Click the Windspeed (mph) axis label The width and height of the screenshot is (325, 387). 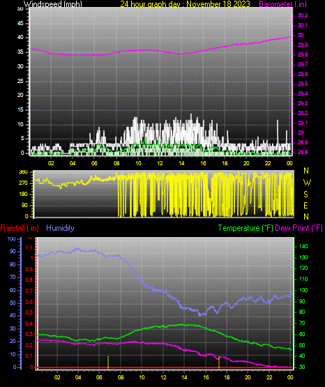[x=52, y=4]
